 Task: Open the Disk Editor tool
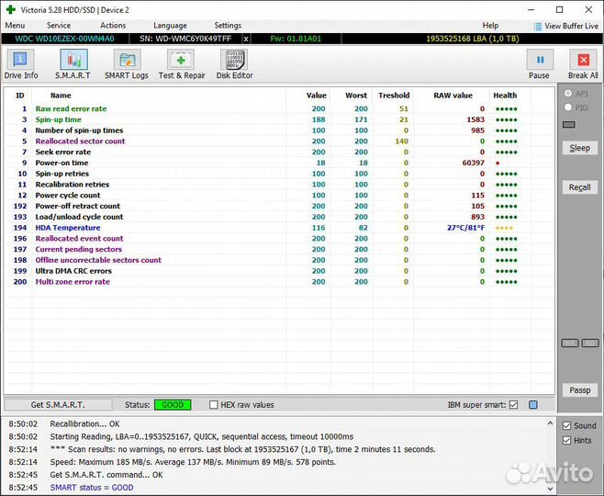(234, 63)
